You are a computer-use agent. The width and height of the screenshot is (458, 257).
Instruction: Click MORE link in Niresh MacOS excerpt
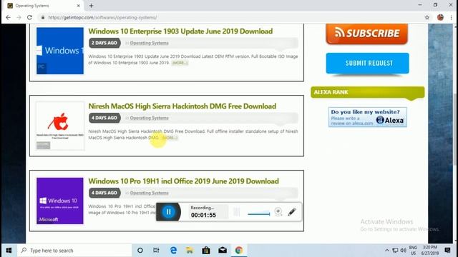[170, 138]
